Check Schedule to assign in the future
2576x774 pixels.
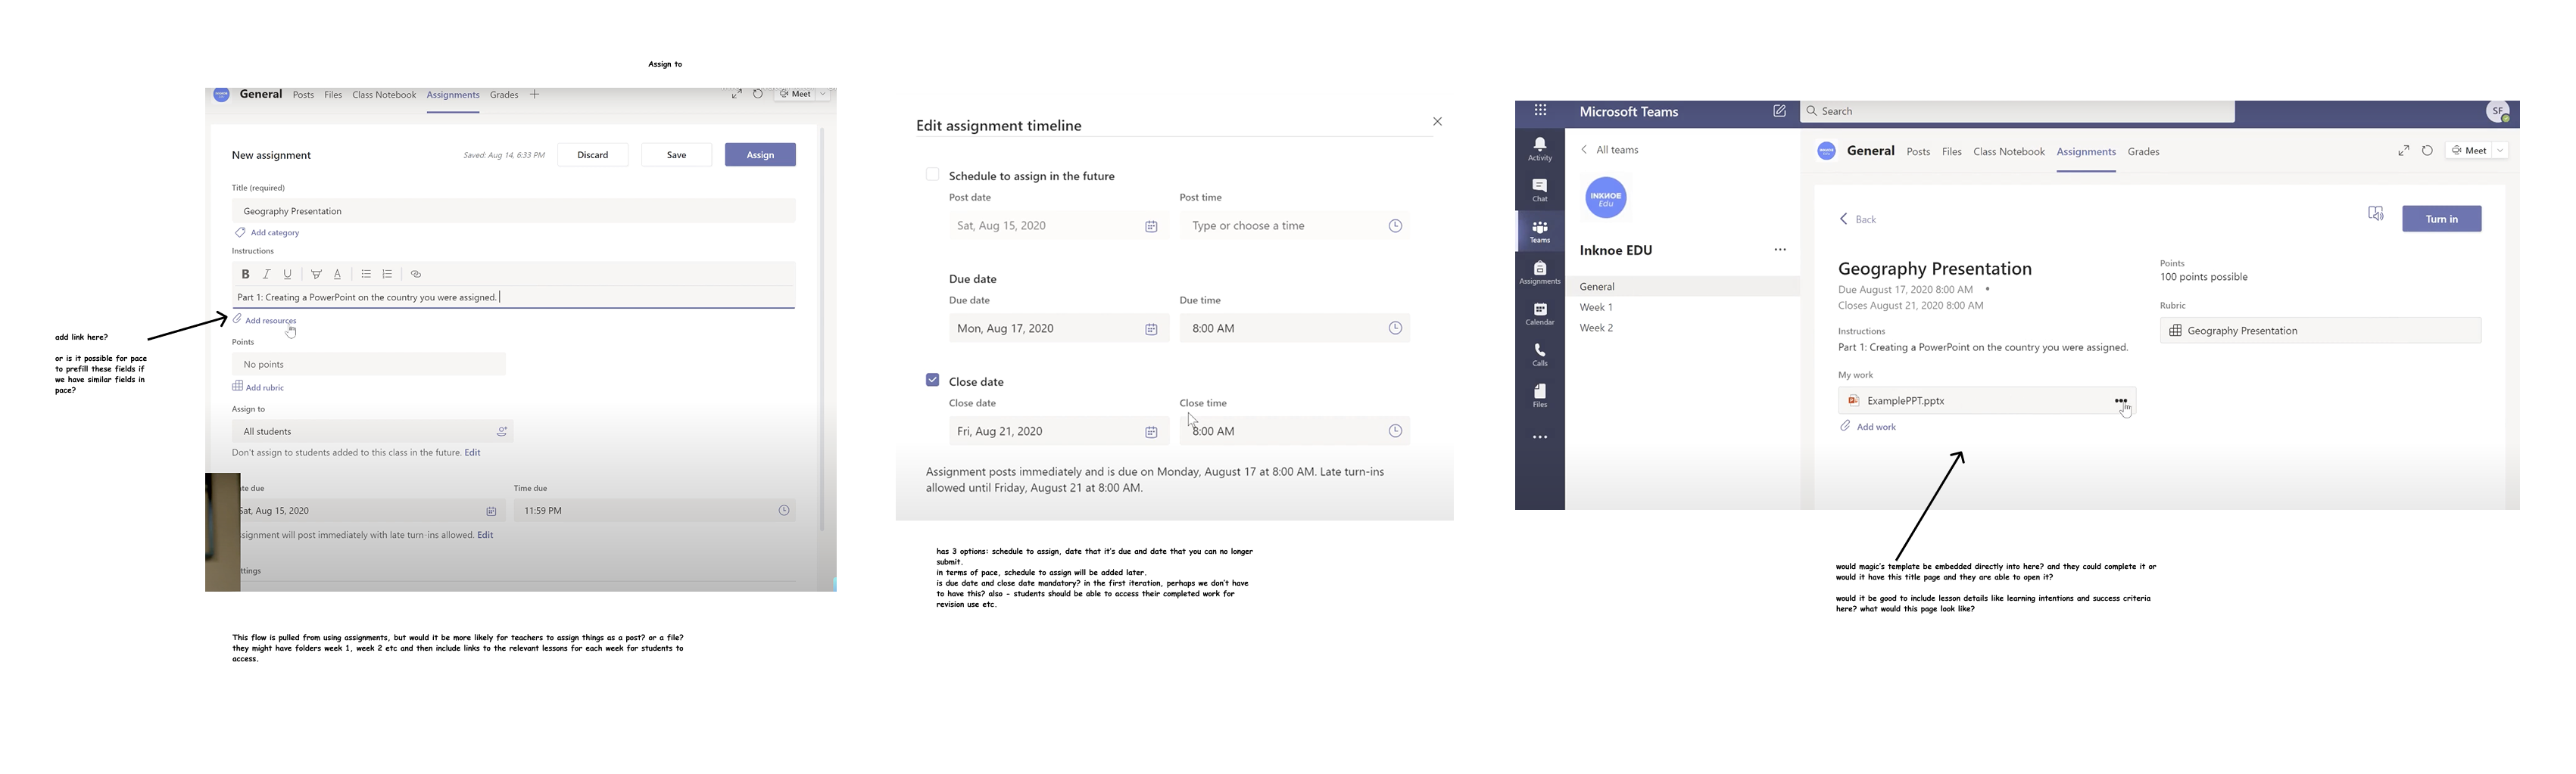click(x=932, y=175)
